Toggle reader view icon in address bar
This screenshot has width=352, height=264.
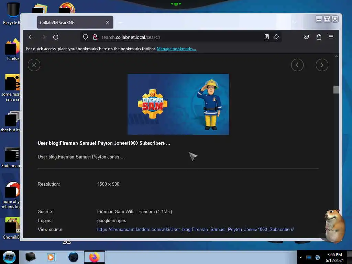(266, 37)
